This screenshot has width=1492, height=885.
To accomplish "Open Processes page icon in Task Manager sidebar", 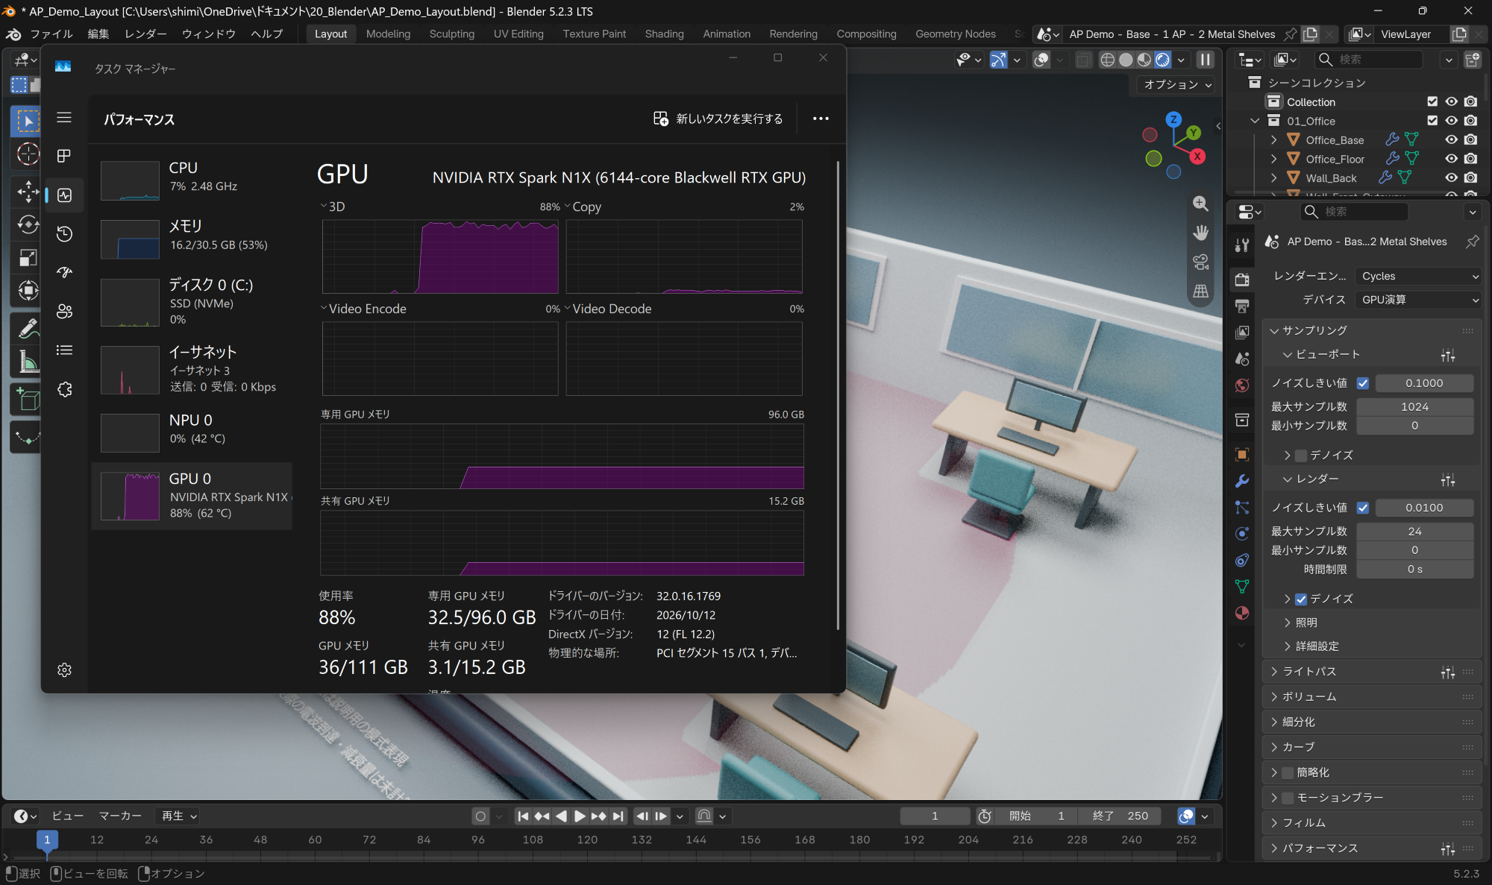I will (64, 156).
